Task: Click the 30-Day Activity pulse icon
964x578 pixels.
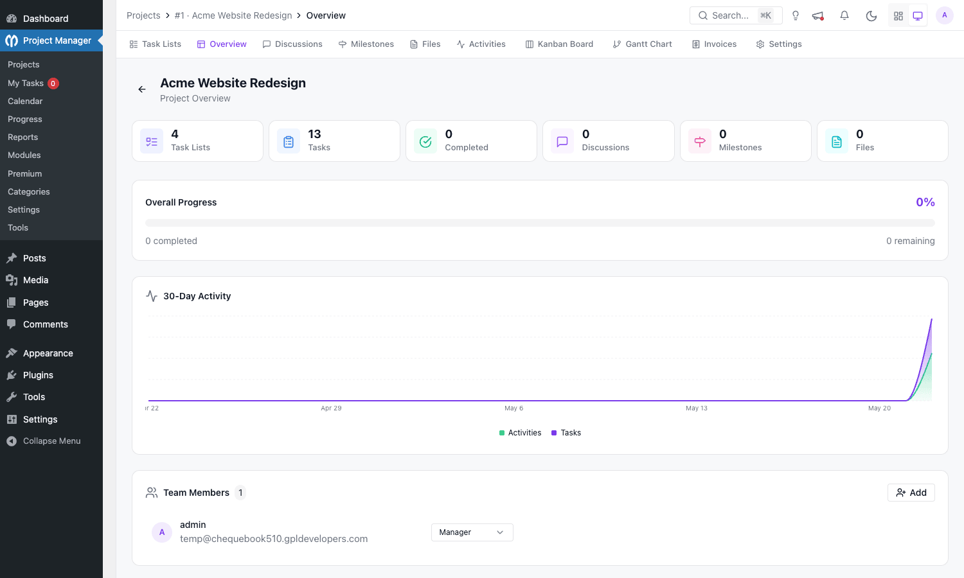Action: [152, 296]
